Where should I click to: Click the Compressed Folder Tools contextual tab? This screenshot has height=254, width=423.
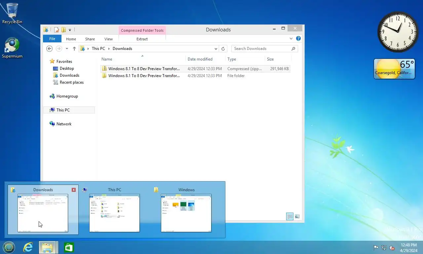click(142, 30)
